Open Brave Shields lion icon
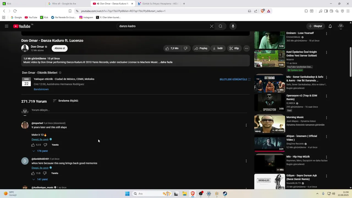The height and width of the screenshot is (198, 352). click(263, 11)
